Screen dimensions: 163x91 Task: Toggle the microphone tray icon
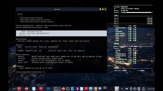[x=131, y=89]
